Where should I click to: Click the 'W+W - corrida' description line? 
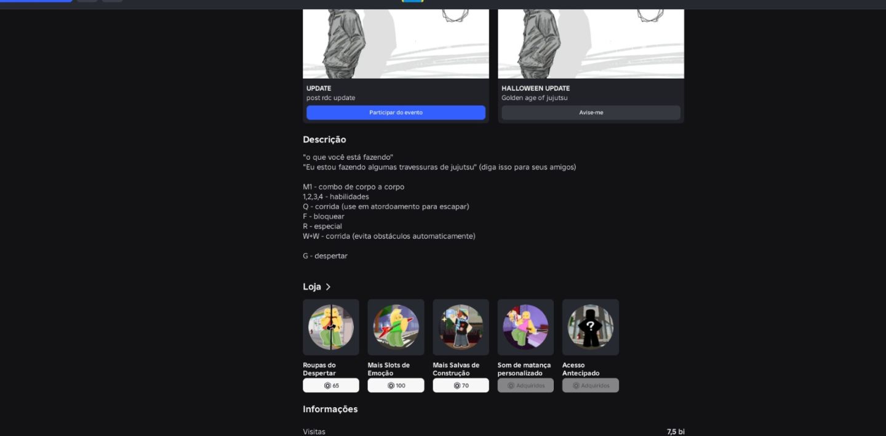(389, 236)
